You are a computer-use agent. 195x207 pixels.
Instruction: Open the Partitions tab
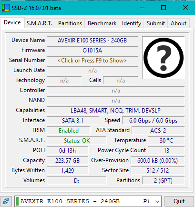point(70,23)
